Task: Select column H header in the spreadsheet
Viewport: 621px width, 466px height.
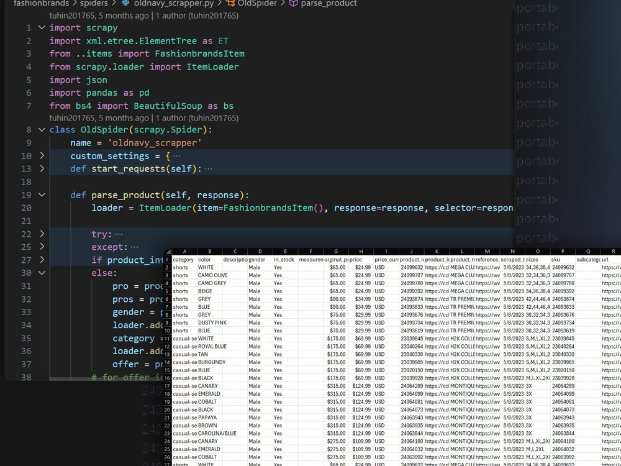Action: (x=361, y=252)
